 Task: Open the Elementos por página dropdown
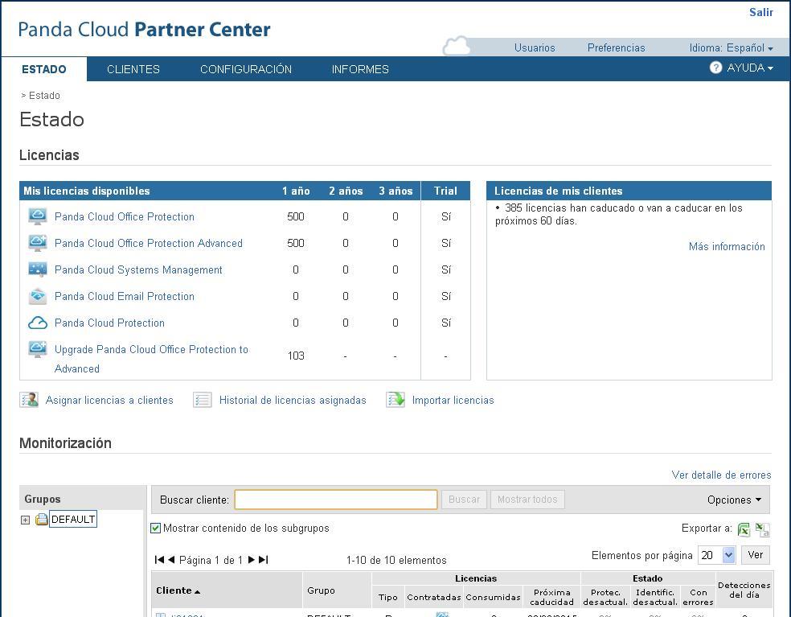(716, 555)
